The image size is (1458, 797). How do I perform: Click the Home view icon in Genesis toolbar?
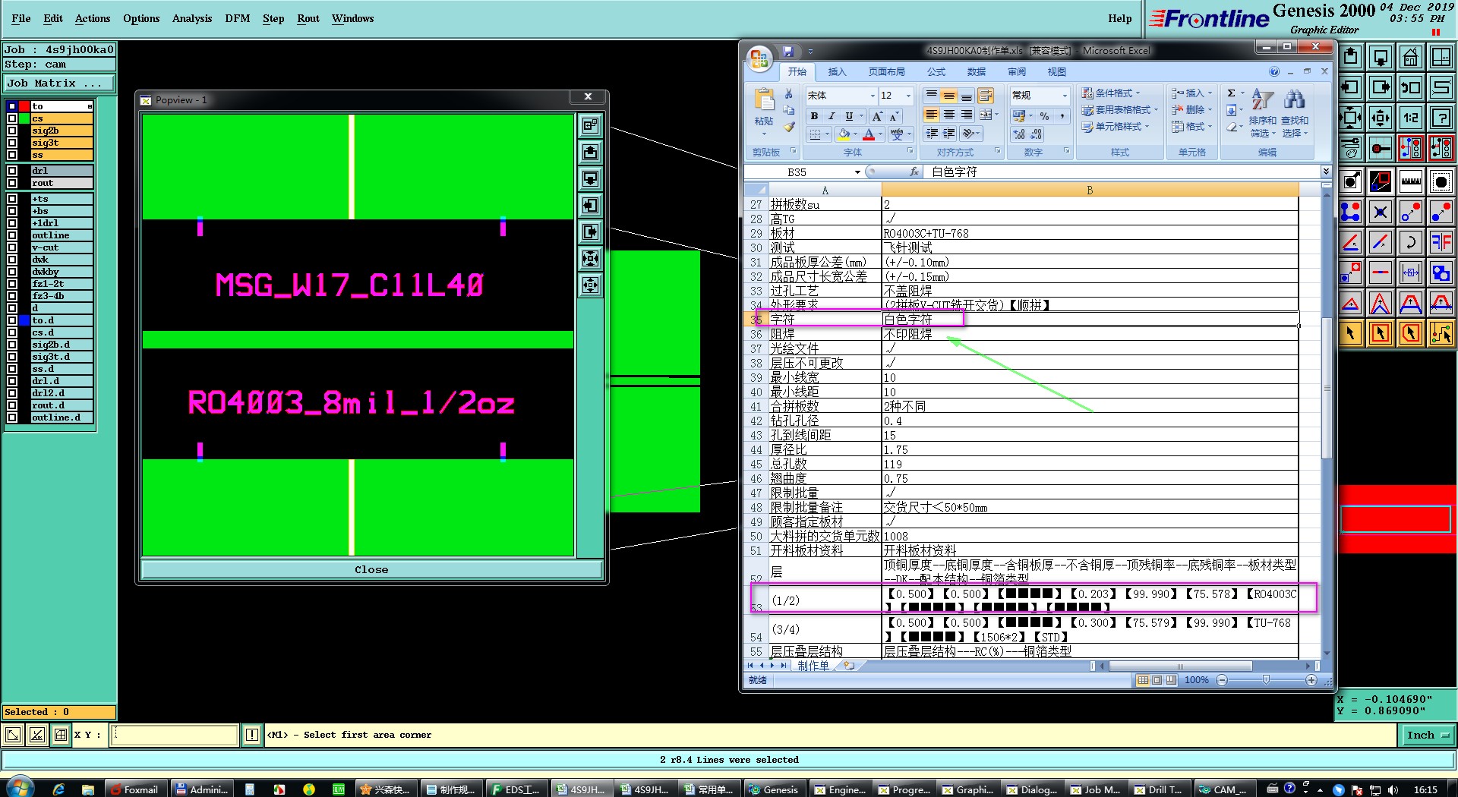(x=1410, y=57)
